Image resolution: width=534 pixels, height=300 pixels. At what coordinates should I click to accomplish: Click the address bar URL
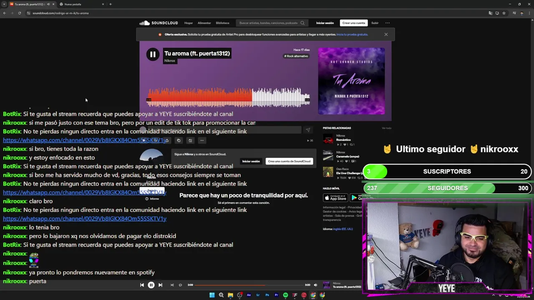click(60, 13)
